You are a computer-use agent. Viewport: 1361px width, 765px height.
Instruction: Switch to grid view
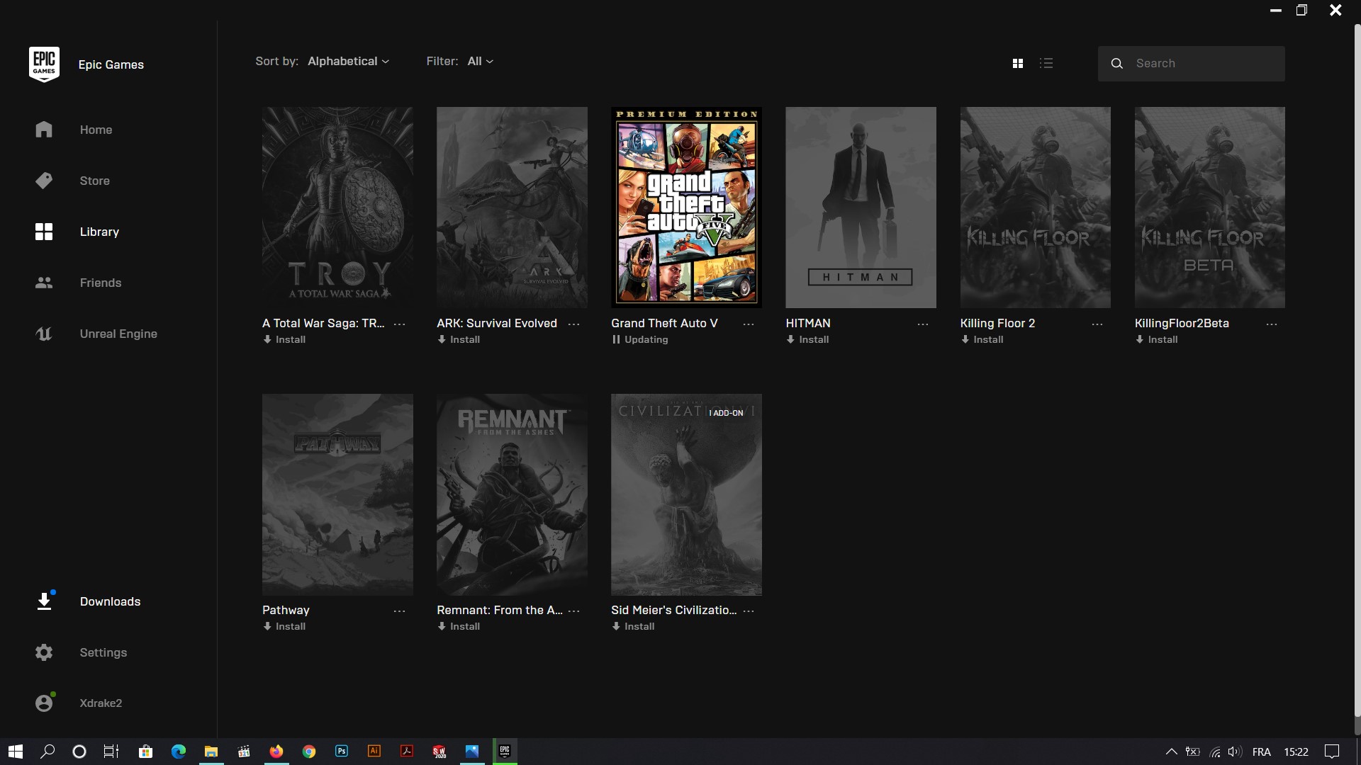click(1018, 63)
